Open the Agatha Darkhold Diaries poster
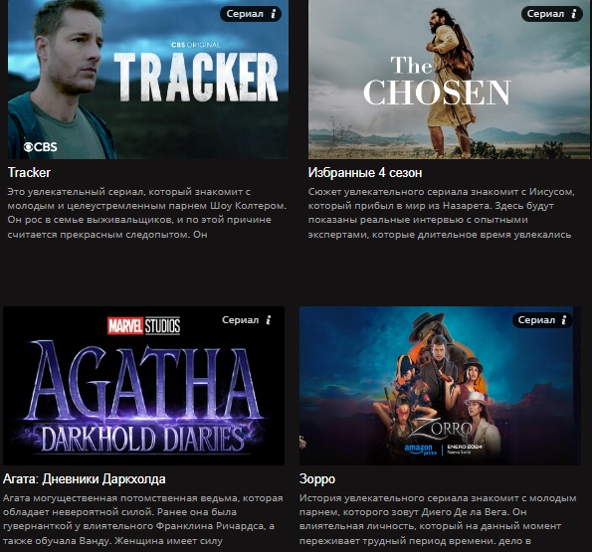592x552 pixels. point(143,386)
